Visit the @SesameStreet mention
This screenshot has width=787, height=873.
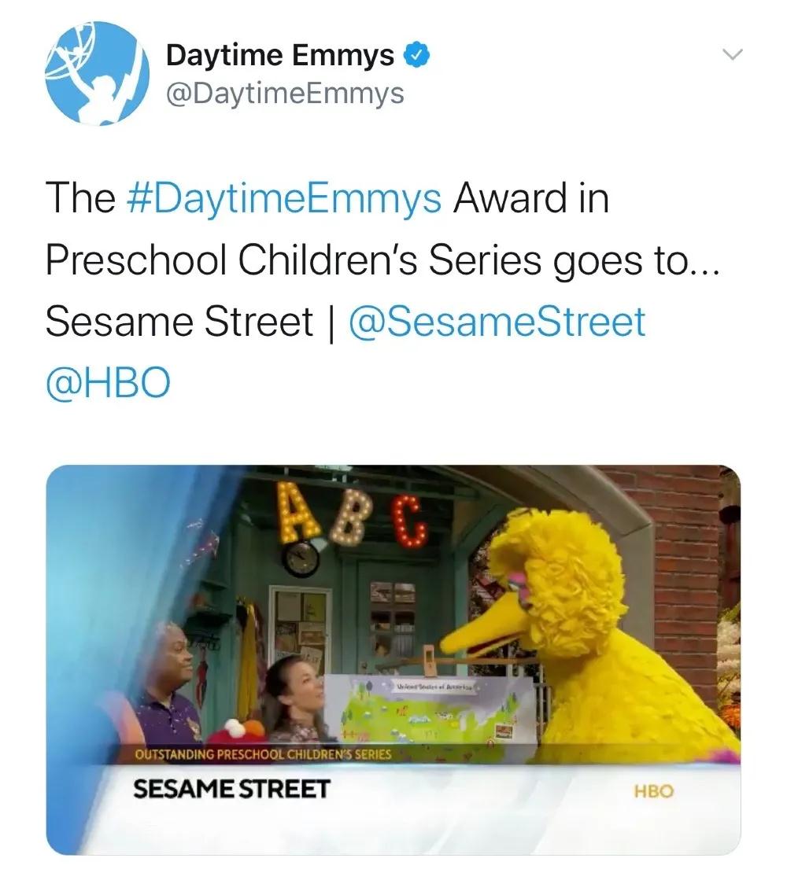point(497,321)
